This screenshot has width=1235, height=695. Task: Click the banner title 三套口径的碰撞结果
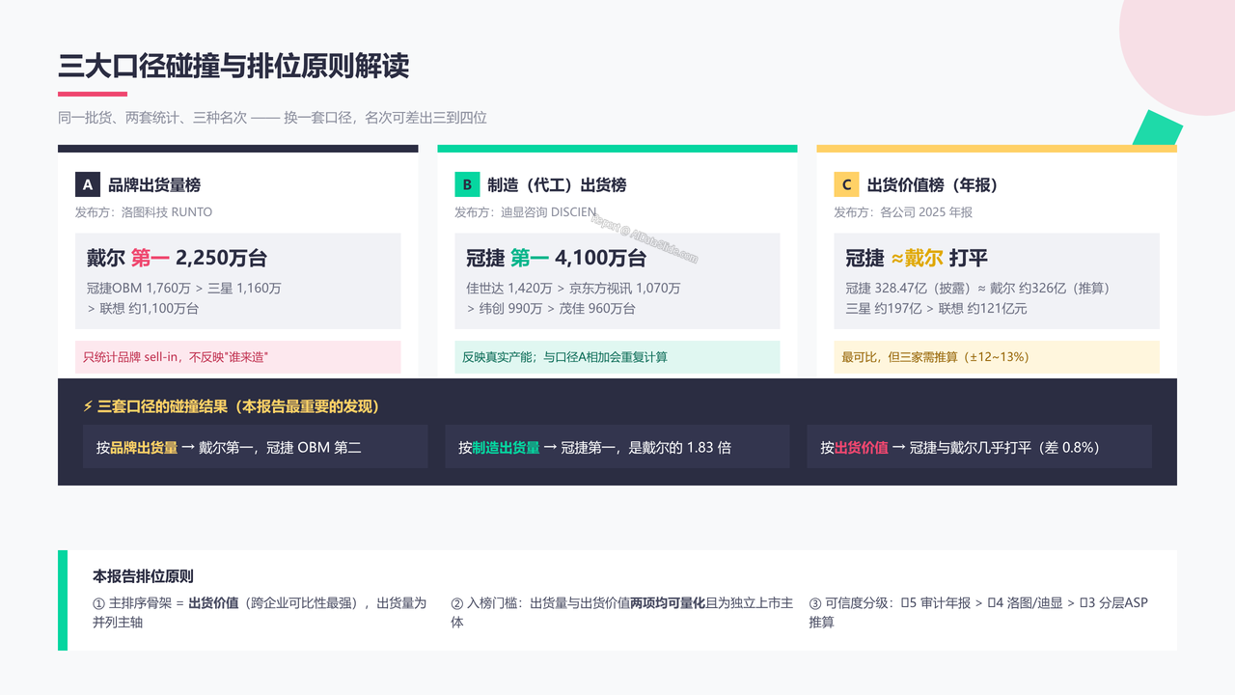point(238,407)
